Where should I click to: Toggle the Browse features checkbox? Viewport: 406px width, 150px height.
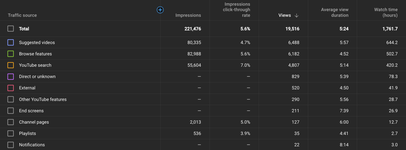[x=11, y=54]
